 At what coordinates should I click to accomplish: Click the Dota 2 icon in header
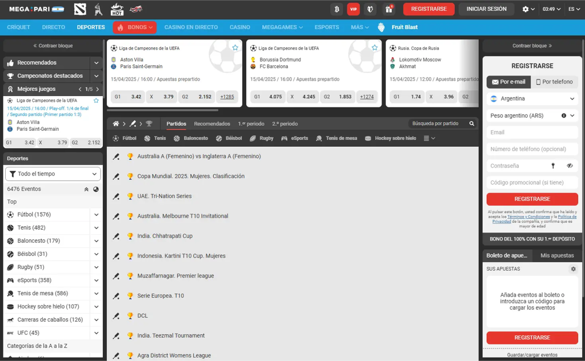(80, 9)
